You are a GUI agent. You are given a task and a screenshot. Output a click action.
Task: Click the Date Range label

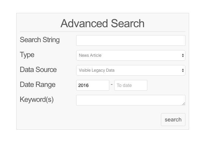coord(37,85)
